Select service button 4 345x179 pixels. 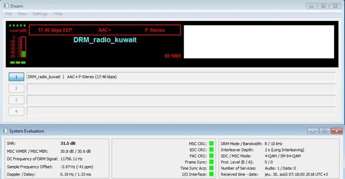pyautogui.click(x=16, y=111)
